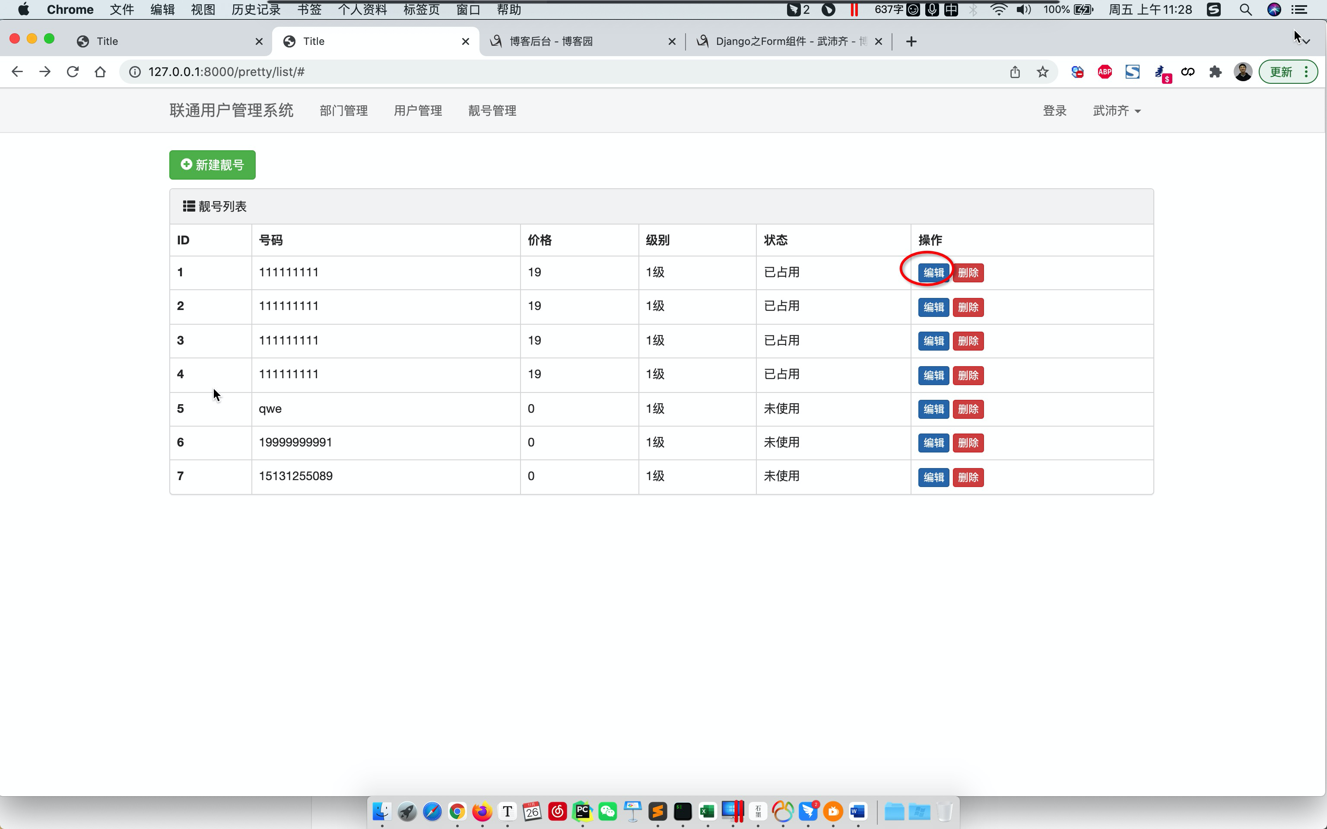Reload the page with refresh icon
The height and width of the screenshot is (829, 1327).
coord(73,72)
